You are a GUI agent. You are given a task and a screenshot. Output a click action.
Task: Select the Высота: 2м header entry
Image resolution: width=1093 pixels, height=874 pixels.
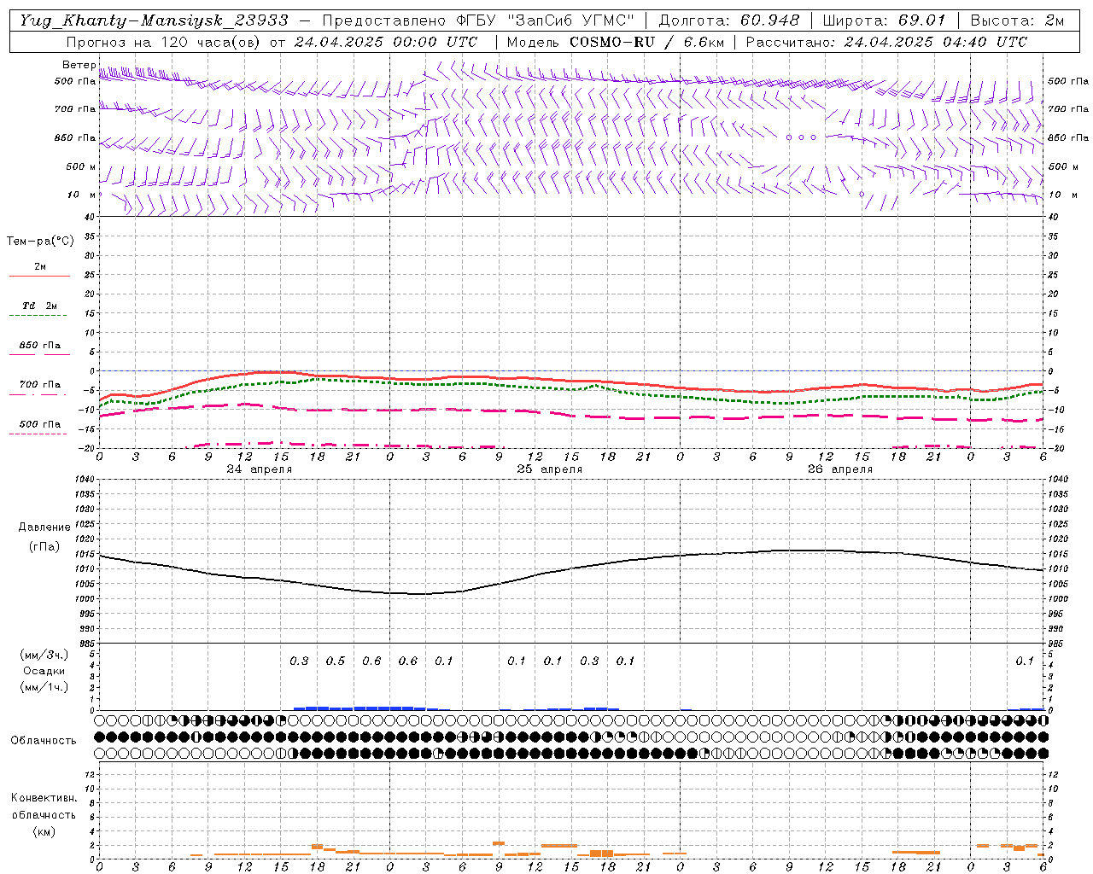coord(1016,20)
